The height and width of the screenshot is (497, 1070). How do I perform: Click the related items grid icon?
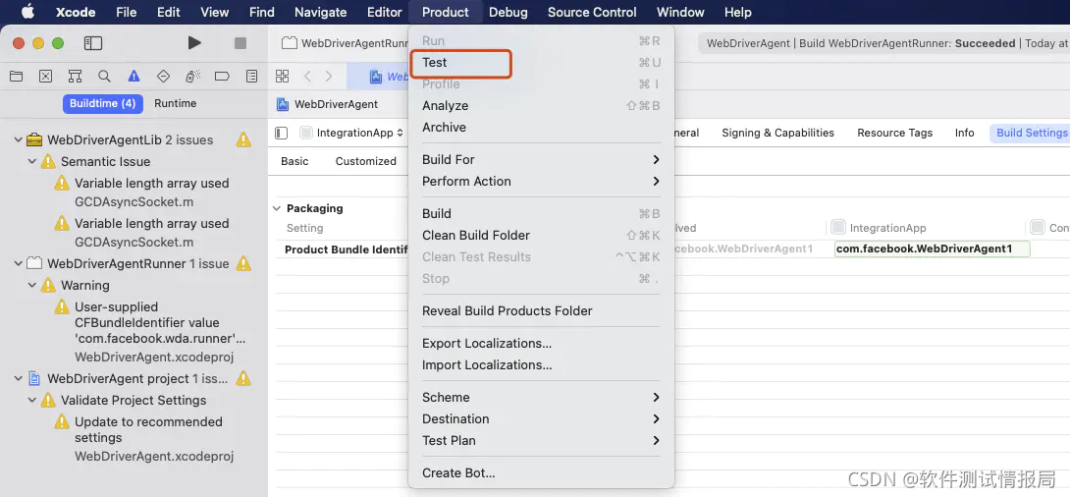[282, 76]
